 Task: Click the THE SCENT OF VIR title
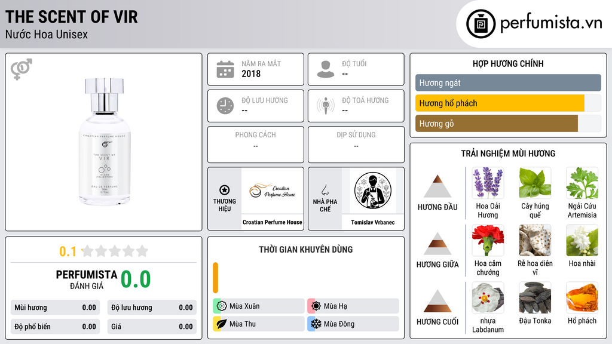pos(72,17)
